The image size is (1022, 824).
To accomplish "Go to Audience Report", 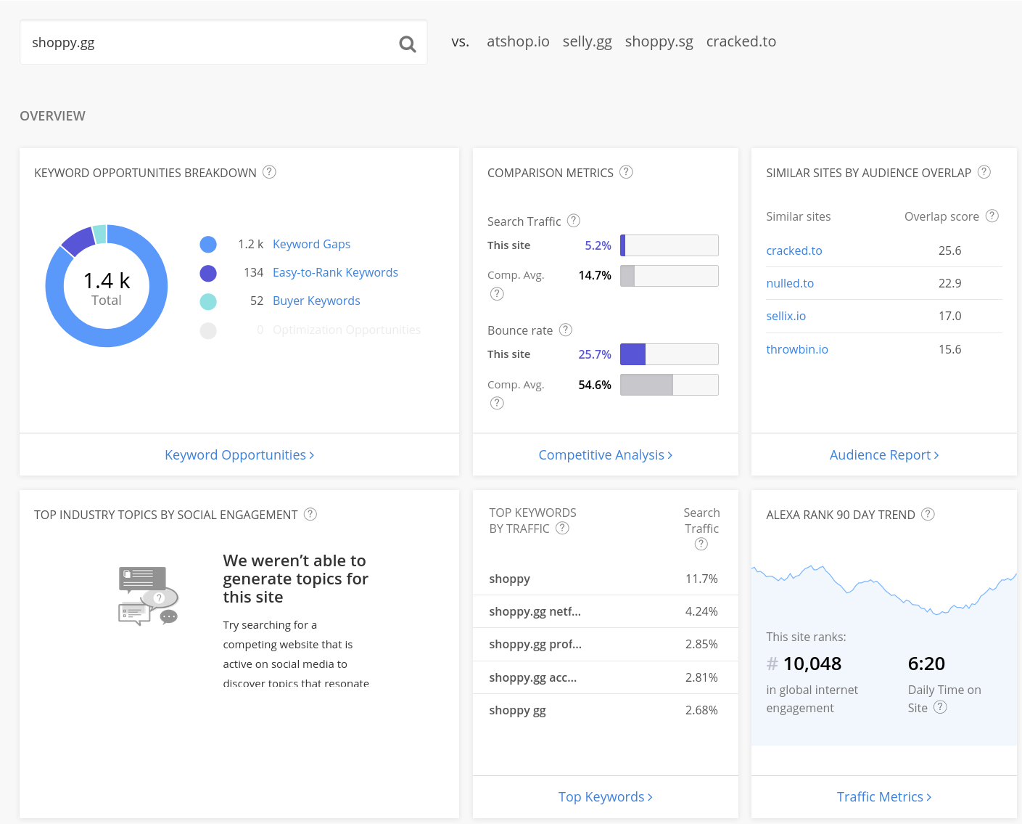I will click(884, 454).
